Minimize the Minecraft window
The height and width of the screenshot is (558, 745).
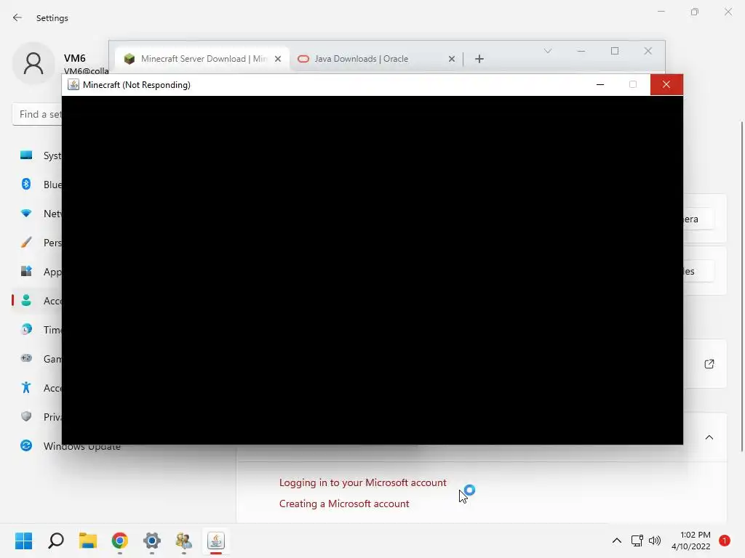(x=600, y=84)
